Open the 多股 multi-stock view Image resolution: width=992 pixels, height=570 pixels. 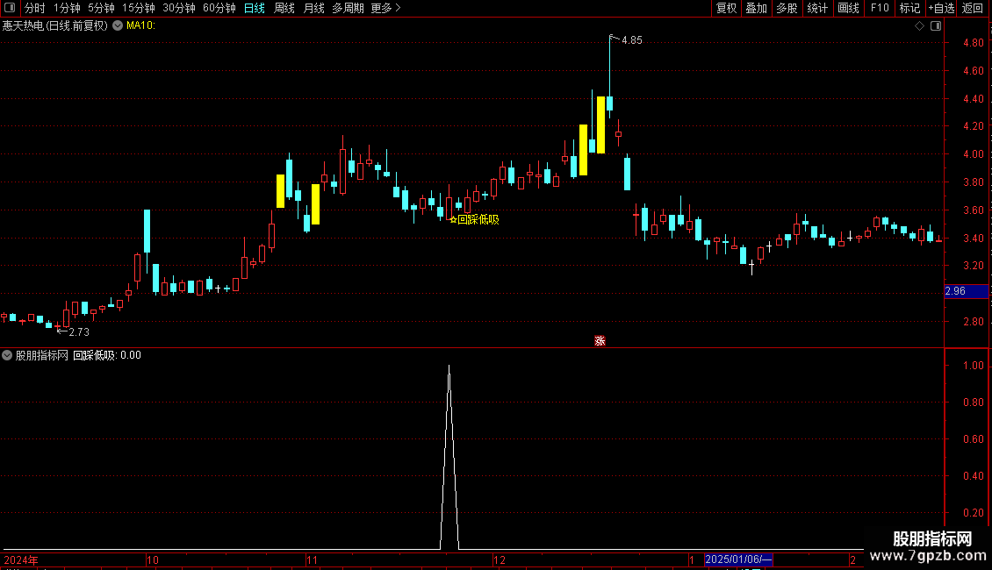tap(787, 8)
